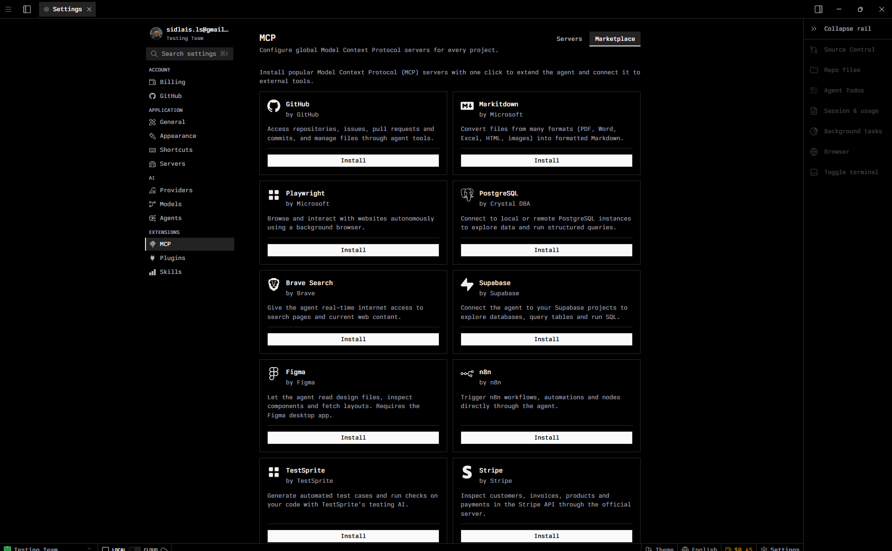The height and width of the screenshot is (551, 892).
Task: Install the Supabase MCP server
Action: click(547, 339)
